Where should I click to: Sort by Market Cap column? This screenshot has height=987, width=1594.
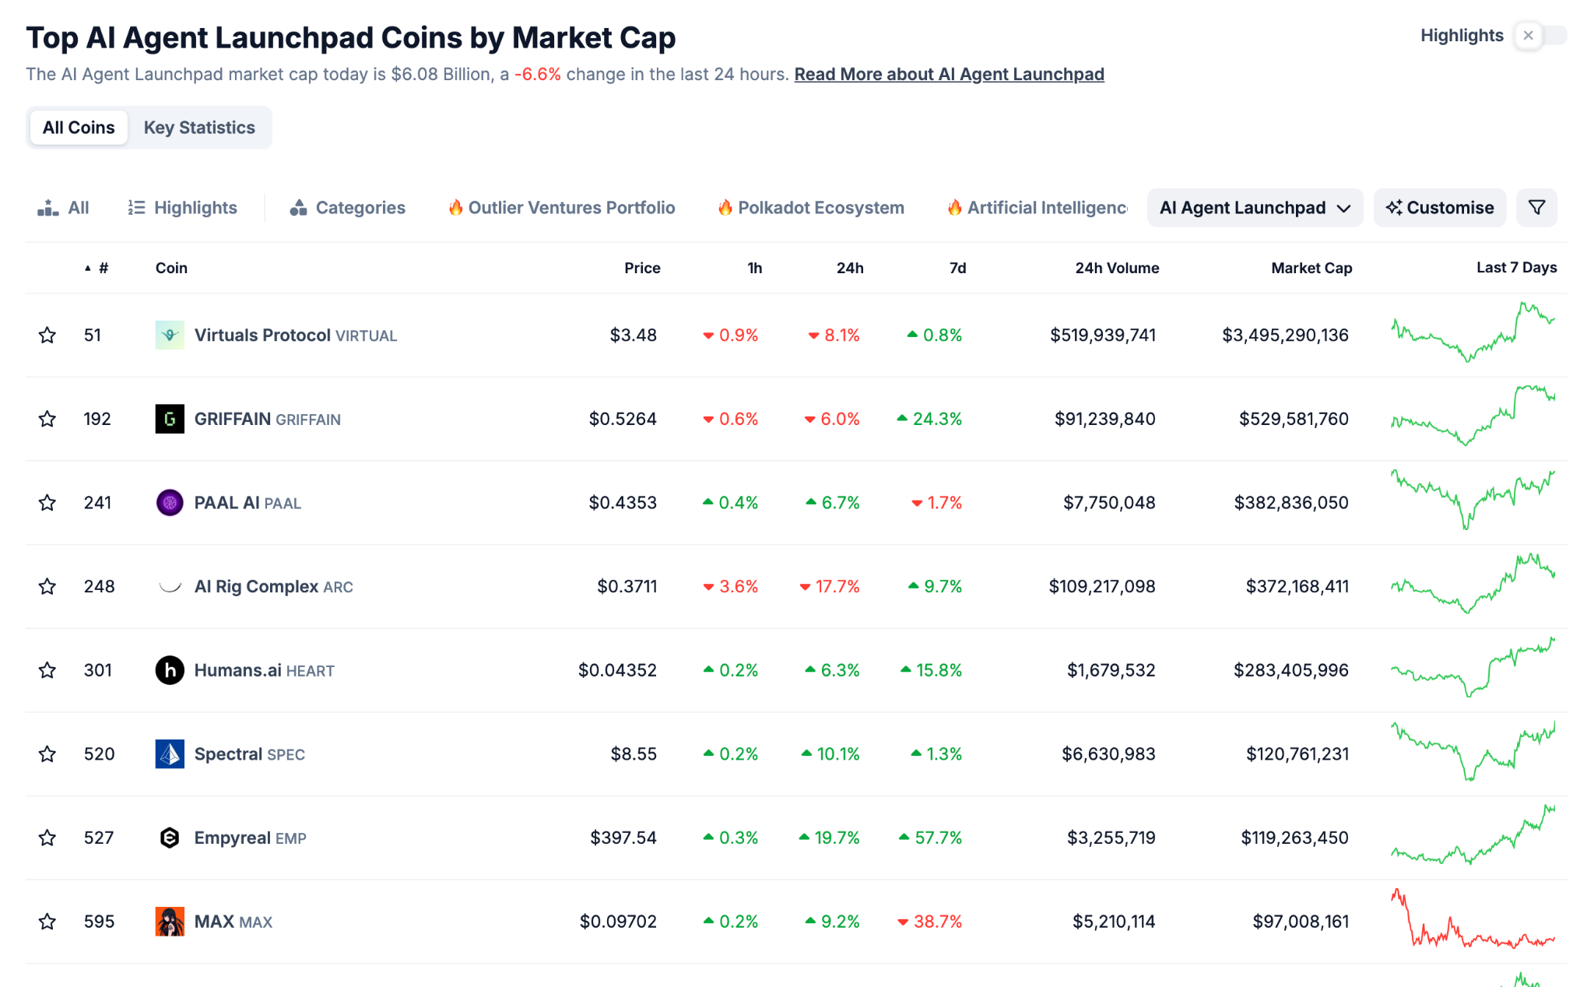(x=1311, y=268)
